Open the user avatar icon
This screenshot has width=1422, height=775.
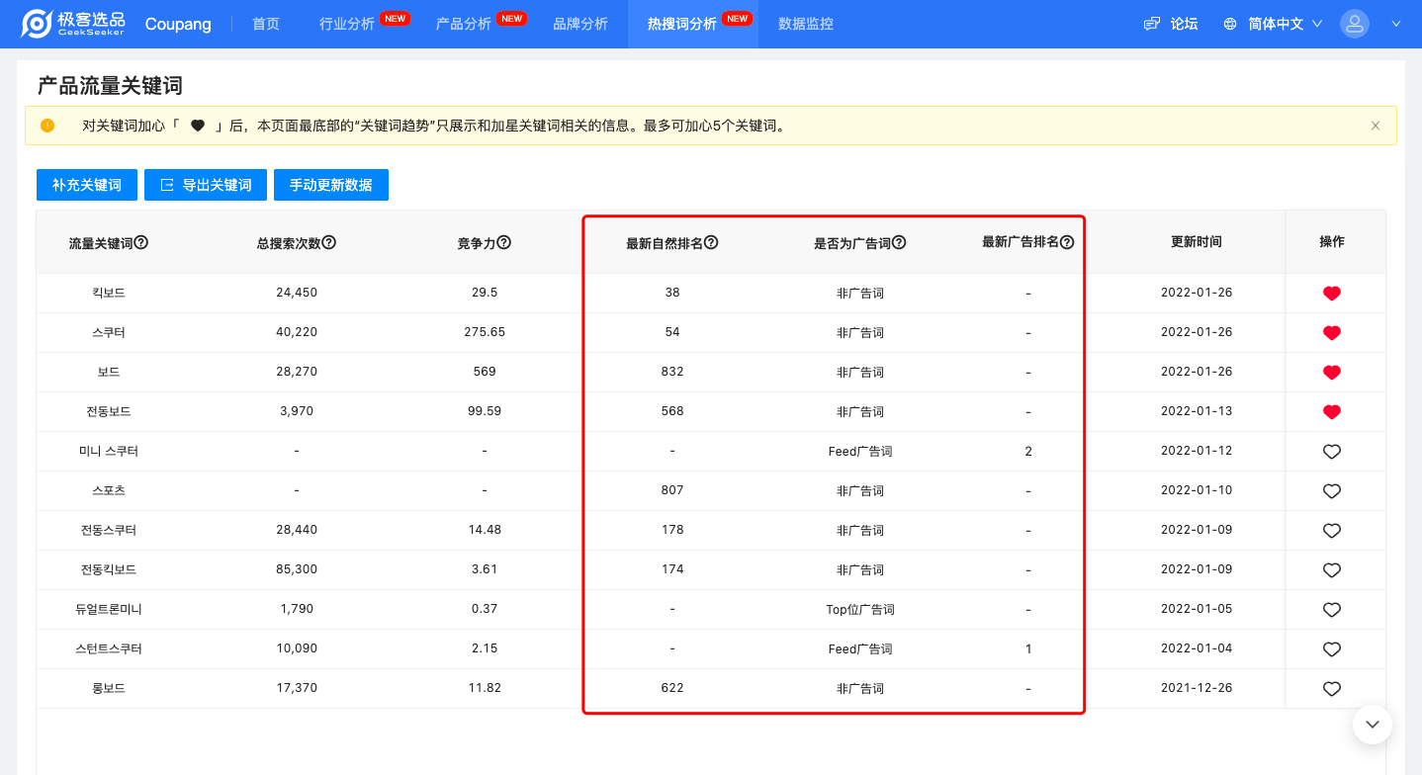[1355, 24]
